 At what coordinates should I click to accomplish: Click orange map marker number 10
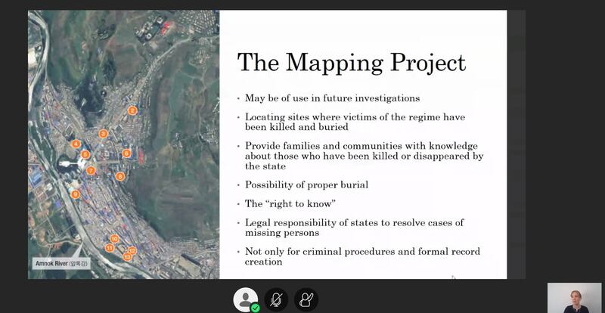tap(115, 239)
